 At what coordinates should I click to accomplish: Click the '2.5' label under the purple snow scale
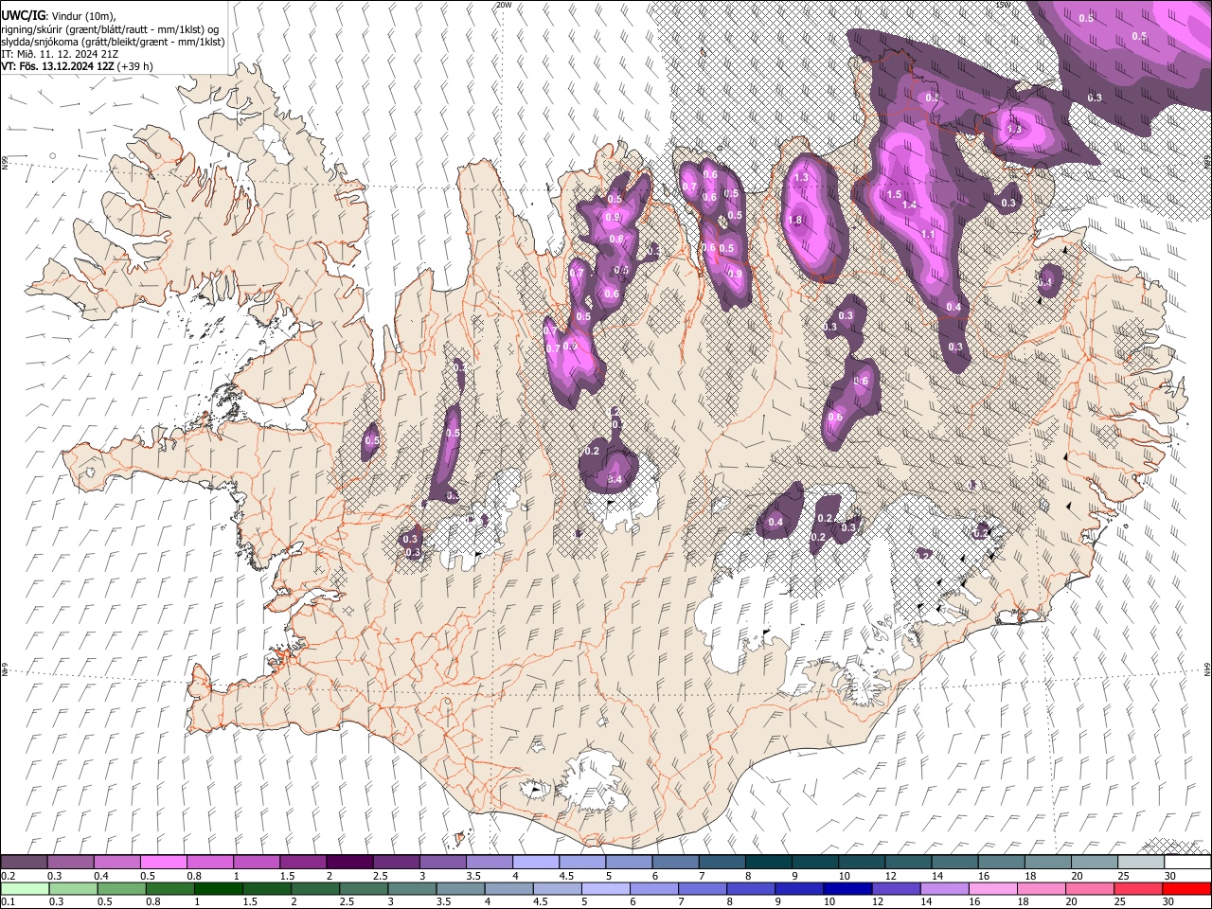(x=380, y=876)
